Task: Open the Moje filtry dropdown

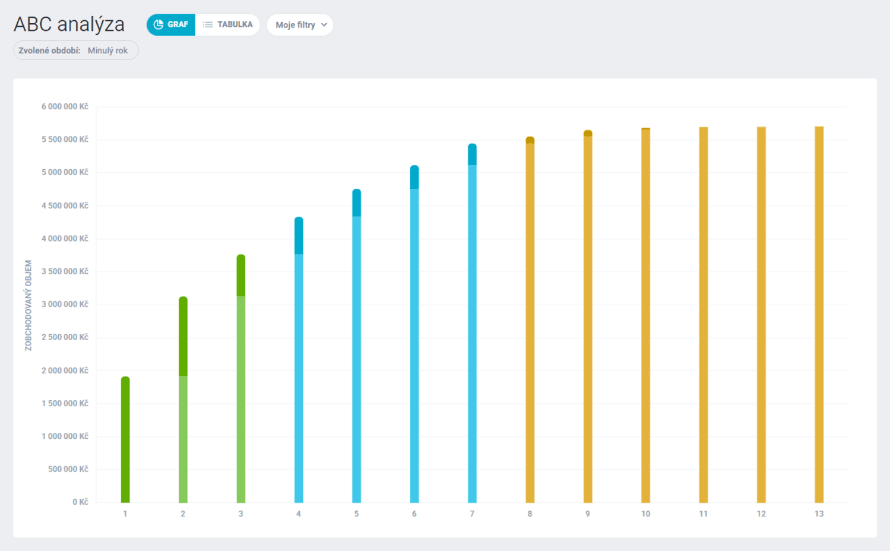Action: click(x=300, y=25)
